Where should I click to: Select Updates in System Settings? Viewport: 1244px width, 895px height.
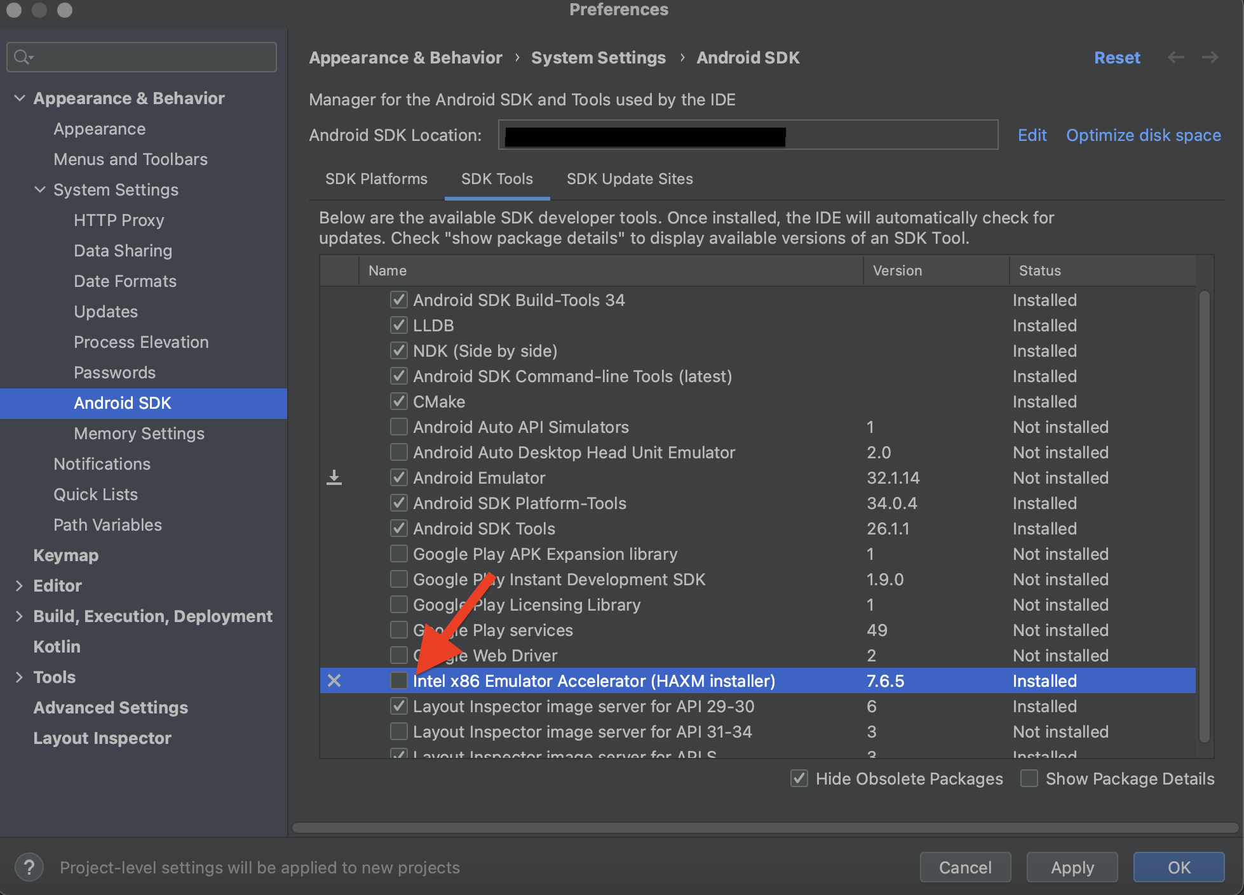(105, 312)
